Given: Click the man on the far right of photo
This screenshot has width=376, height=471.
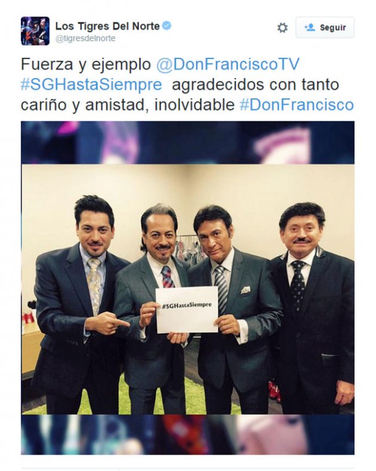Looking at the screenshot, I should tap(314, 306).
